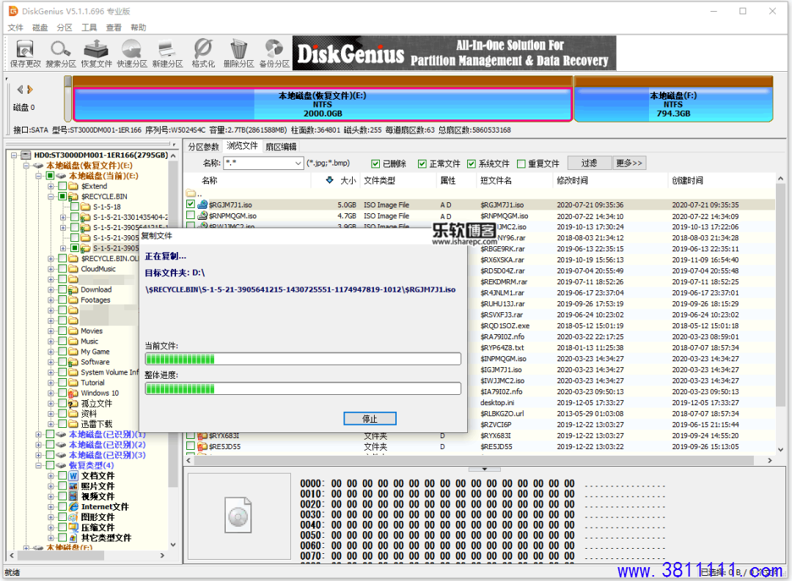This screenshot has width=792, height=581.
Task: Click the 停止 stop button
Action: [x=370, y=418]
